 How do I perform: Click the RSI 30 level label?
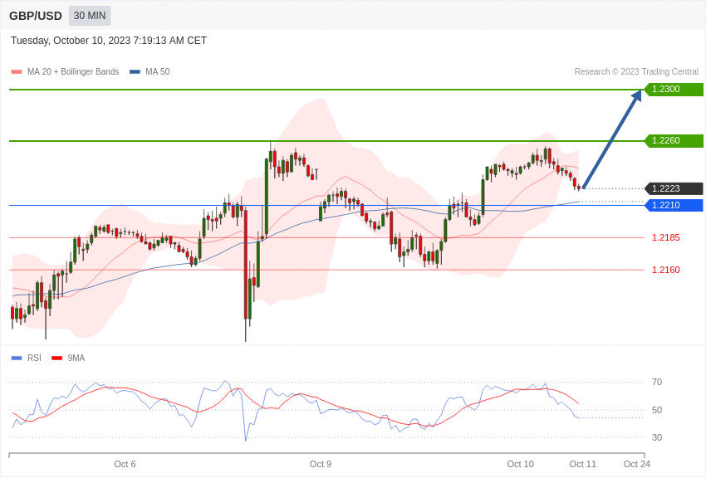pos(657,437)
